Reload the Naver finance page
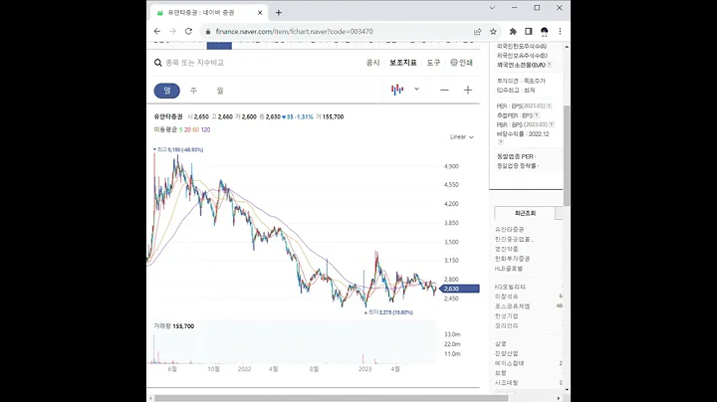This screenshot has width=717, height=402. point(188,32)
